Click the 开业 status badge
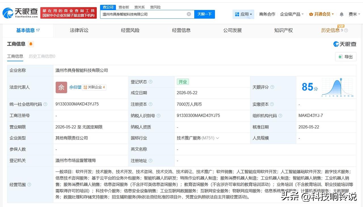Viewport: 363px width, 207px height. click(183, 82)
